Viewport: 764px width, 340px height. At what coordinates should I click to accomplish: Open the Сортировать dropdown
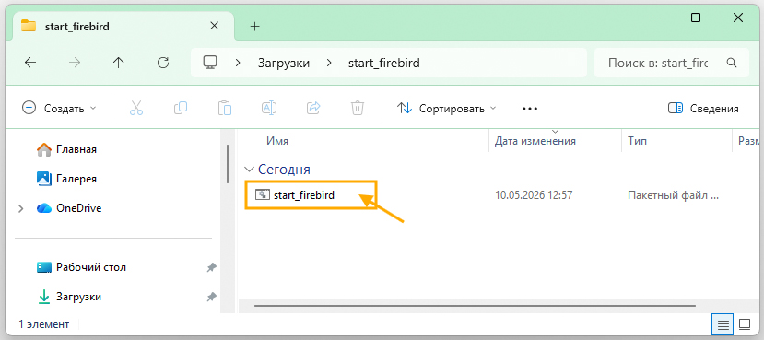tap(446, 109)
